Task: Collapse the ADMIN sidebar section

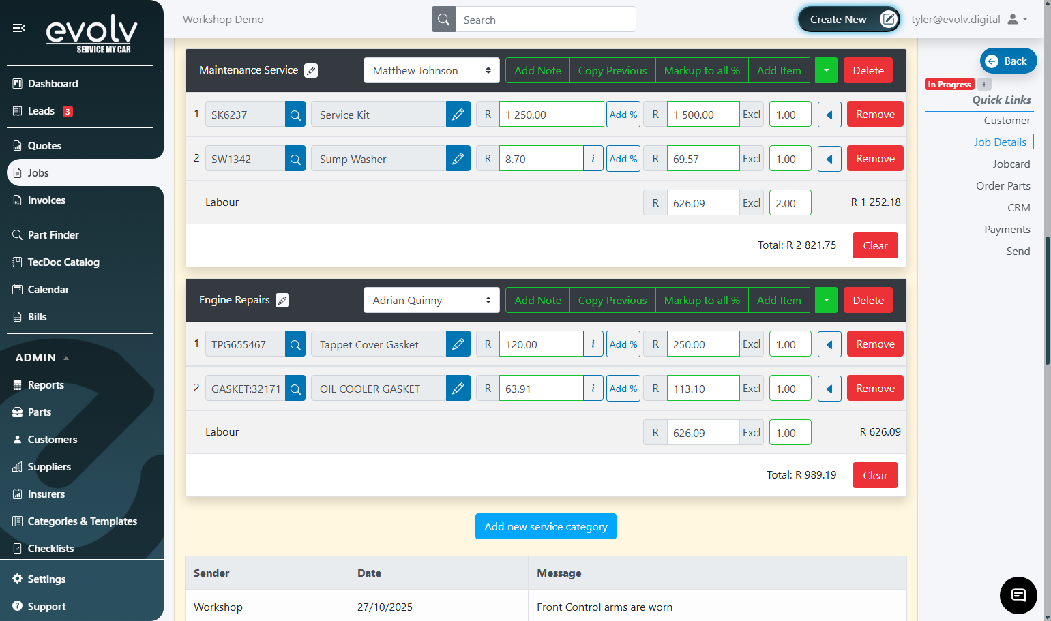Action: click(42, 358)
